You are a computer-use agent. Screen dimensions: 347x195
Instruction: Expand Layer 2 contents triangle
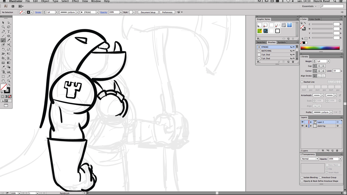(x=311, y=122)
